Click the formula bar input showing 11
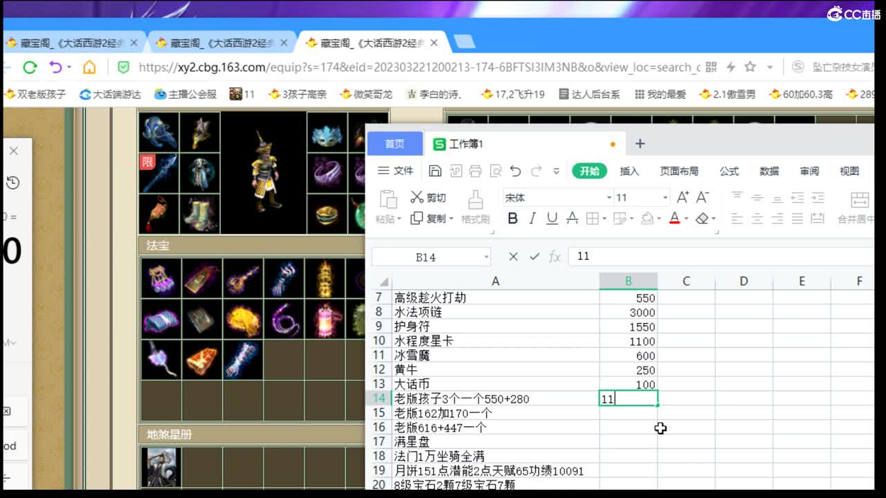886x498 pixels. coord(720,256)
